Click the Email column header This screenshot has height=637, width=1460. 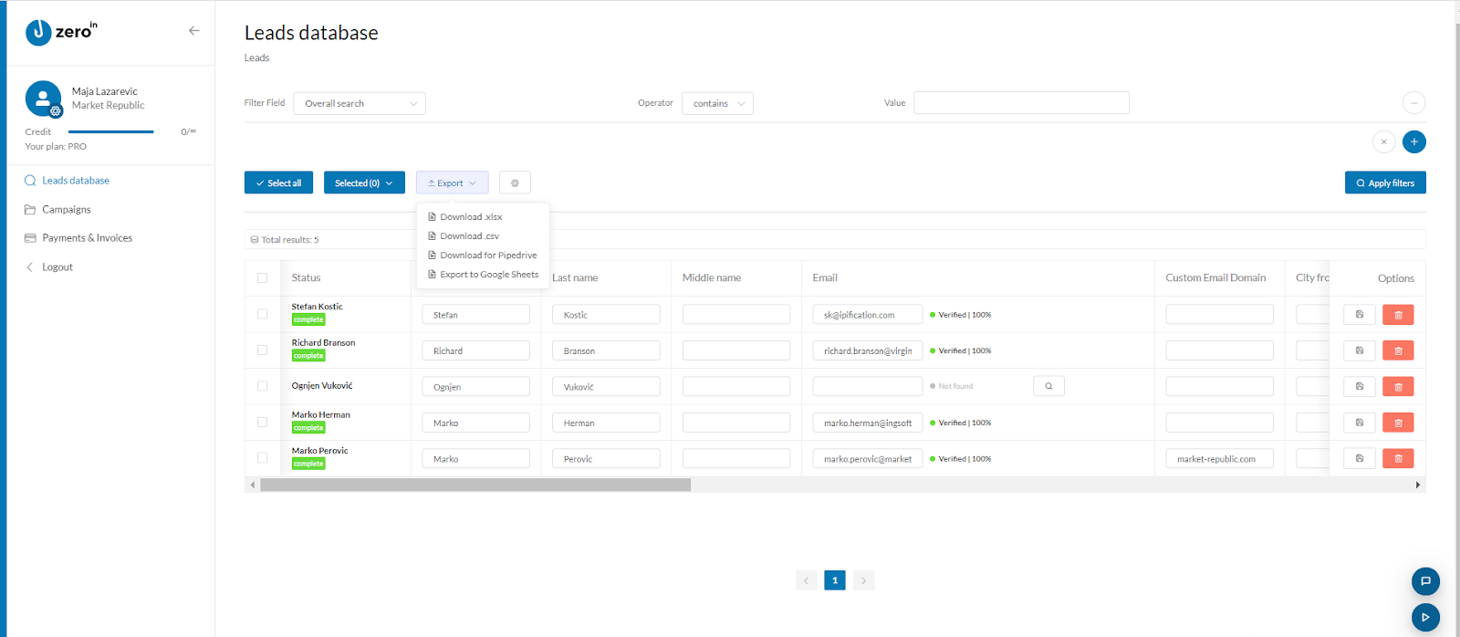tap(825, 278)
